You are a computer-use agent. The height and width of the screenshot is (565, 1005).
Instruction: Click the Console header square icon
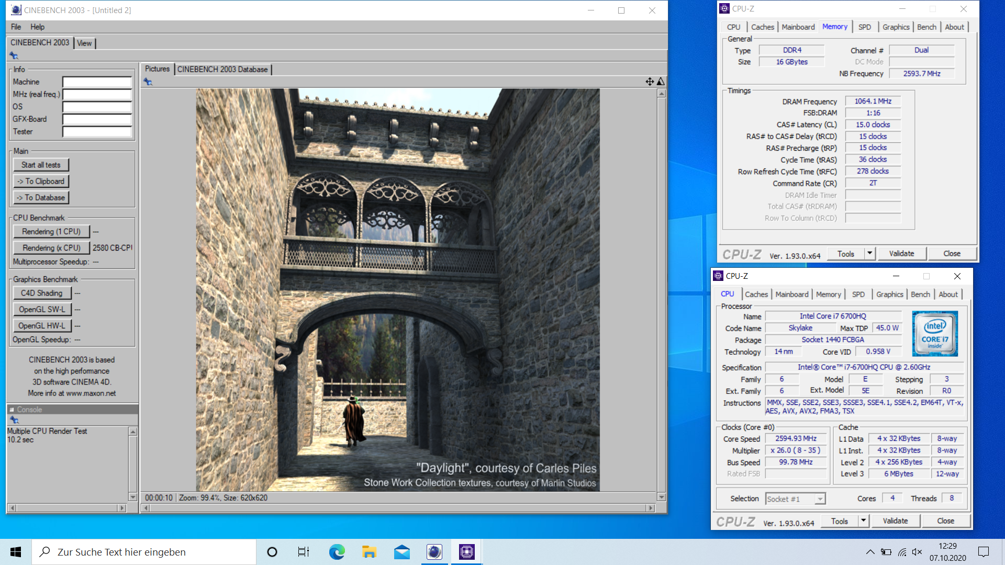(x=12, y=410)
